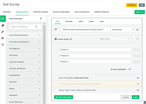
Task: Open Bulk Answers link
Action: (118, 69)
